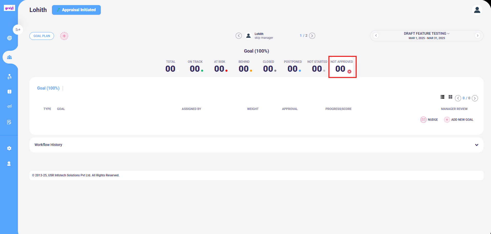Open the settings gear in sidebar
The width and height of the screenshot is (491, 234).
tap(9, 148)
